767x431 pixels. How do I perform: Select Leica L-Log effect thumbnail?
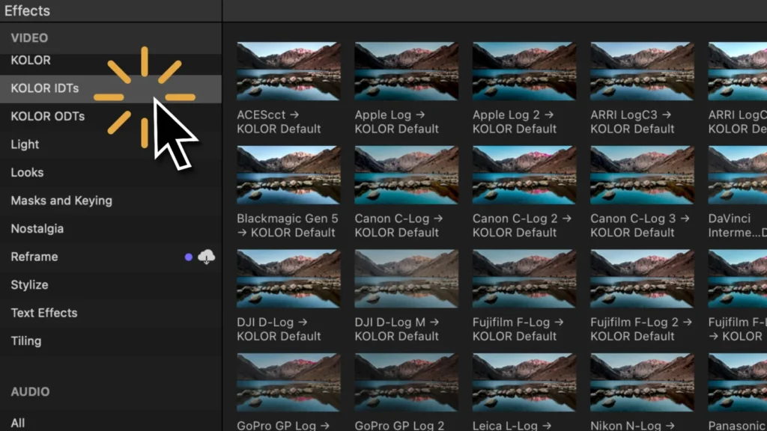[x=524, y=382]
